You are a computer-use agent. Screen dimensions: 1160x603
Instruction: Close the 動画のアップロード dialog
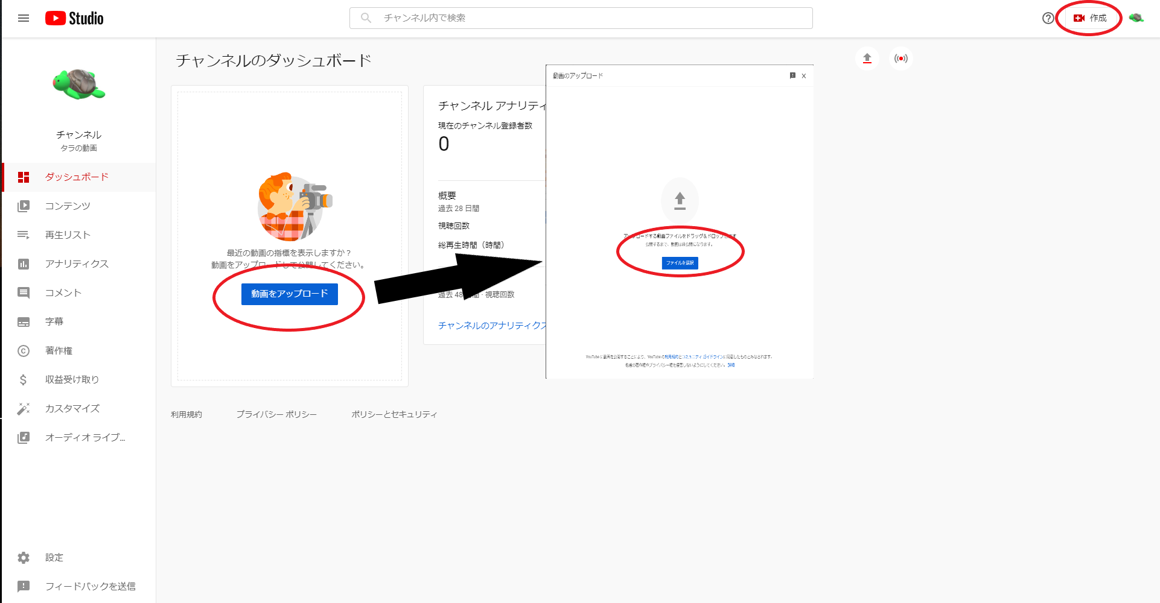pyautogui.click(x=804, y=76)
